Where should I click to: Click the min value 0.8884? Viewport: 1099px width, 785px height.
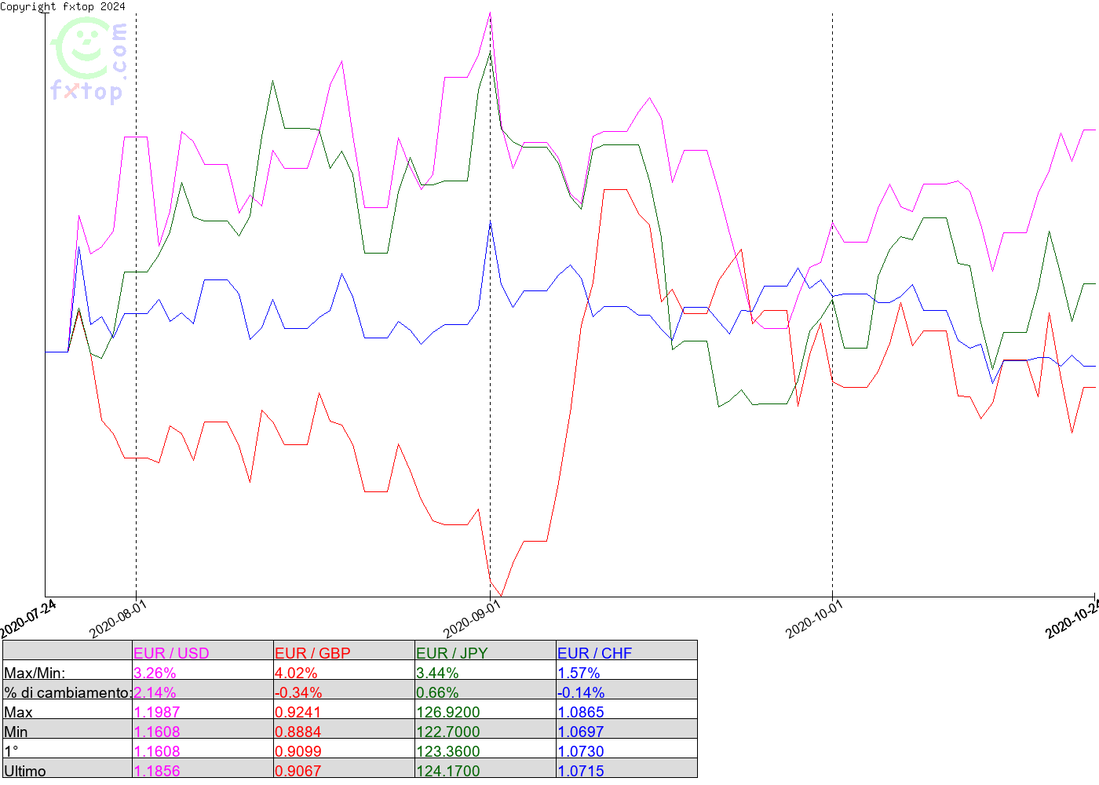pyautogui.click(x=298, y=732)
